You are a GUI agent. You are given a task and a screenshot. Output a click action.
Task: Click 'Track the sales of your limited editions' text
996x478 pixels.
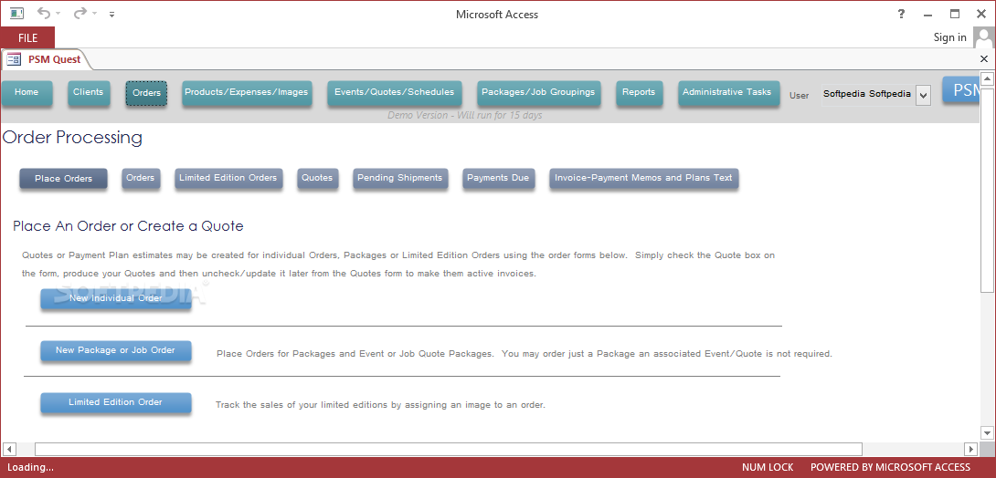point(380,405)
